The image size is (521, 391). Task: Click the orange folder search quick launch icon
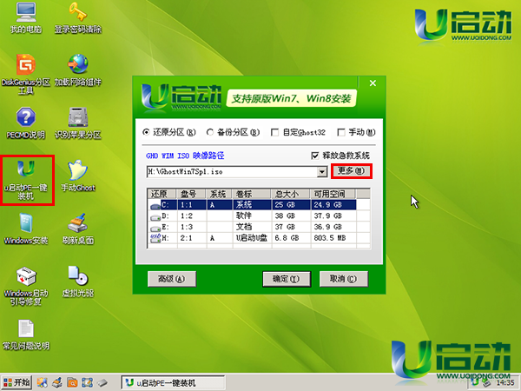72,382
